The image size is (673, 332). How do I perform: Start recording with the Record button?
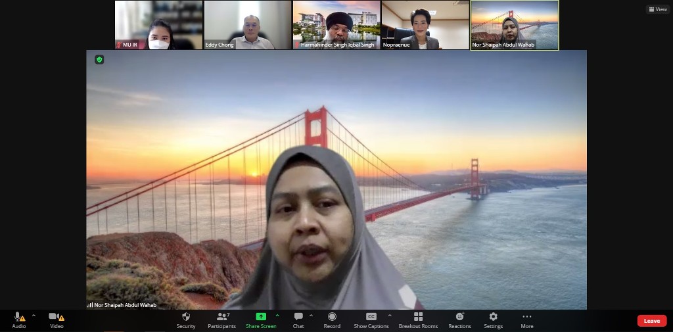point(332,320)
